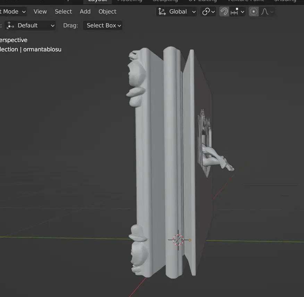
Task: Open the Select menu
Action: point(63,12)
